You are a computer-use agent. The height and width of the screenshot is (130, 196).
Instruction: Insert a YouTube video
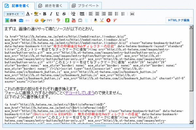coord(73,20)
